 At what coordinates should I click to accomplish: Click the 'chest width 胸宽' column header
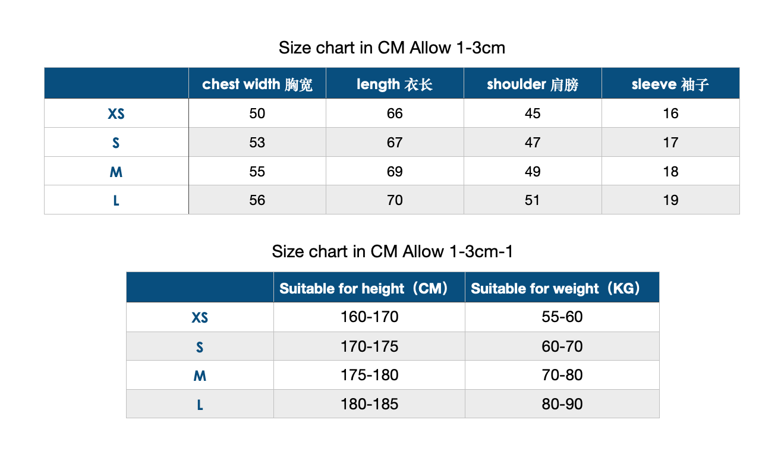coord(257,83)
